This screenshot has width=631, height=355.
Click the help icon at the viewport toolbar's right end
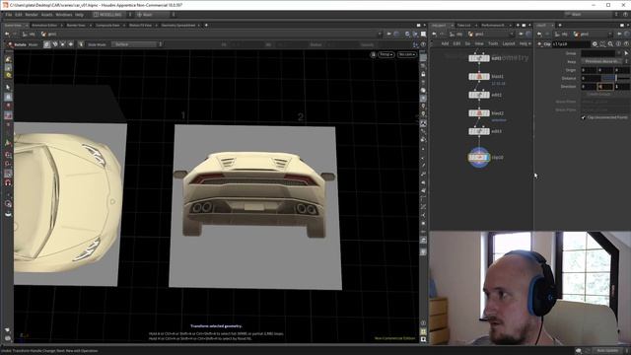[x=423, y=44]
